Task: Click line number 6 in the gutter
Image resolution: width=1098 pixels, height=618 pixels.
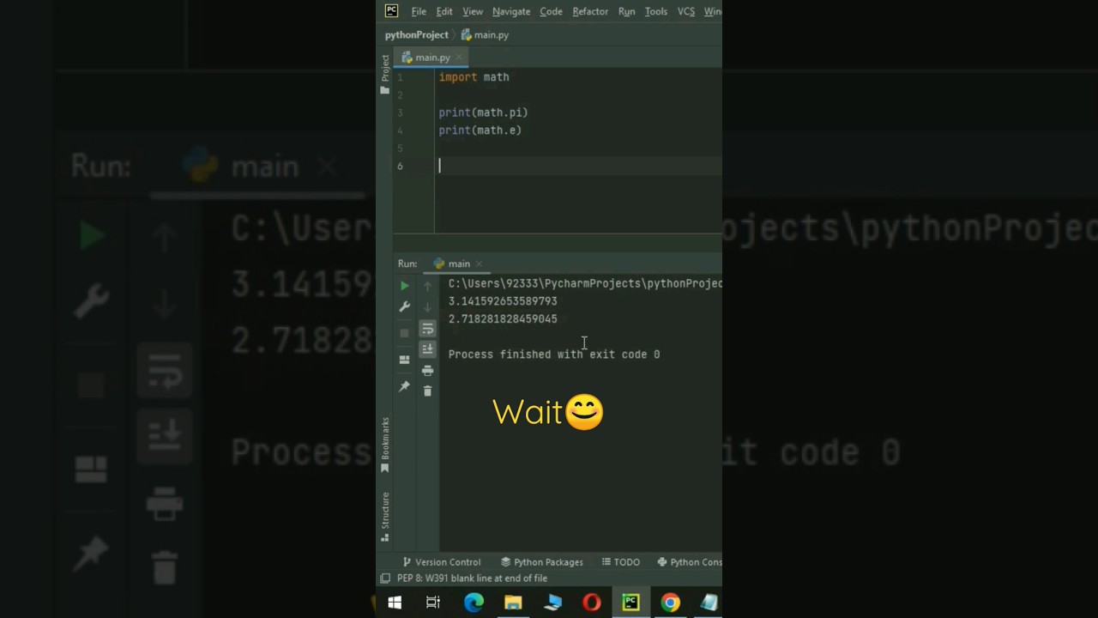Action: (x=400, y=166)
